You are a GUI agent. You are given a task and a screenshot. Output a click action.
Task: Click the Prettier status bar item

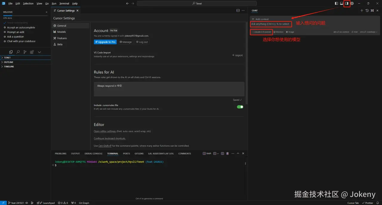pos(367,203)
